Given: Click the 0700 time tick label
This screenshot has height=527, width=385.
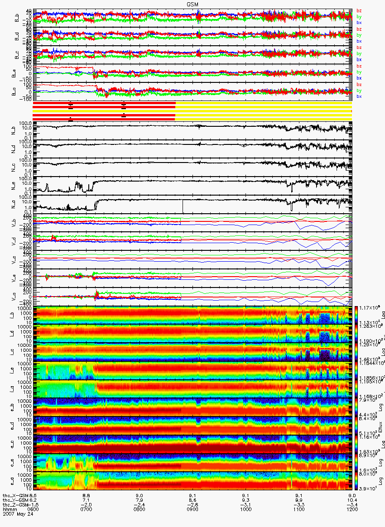Looking at the screenshot, I should [86, 509].
